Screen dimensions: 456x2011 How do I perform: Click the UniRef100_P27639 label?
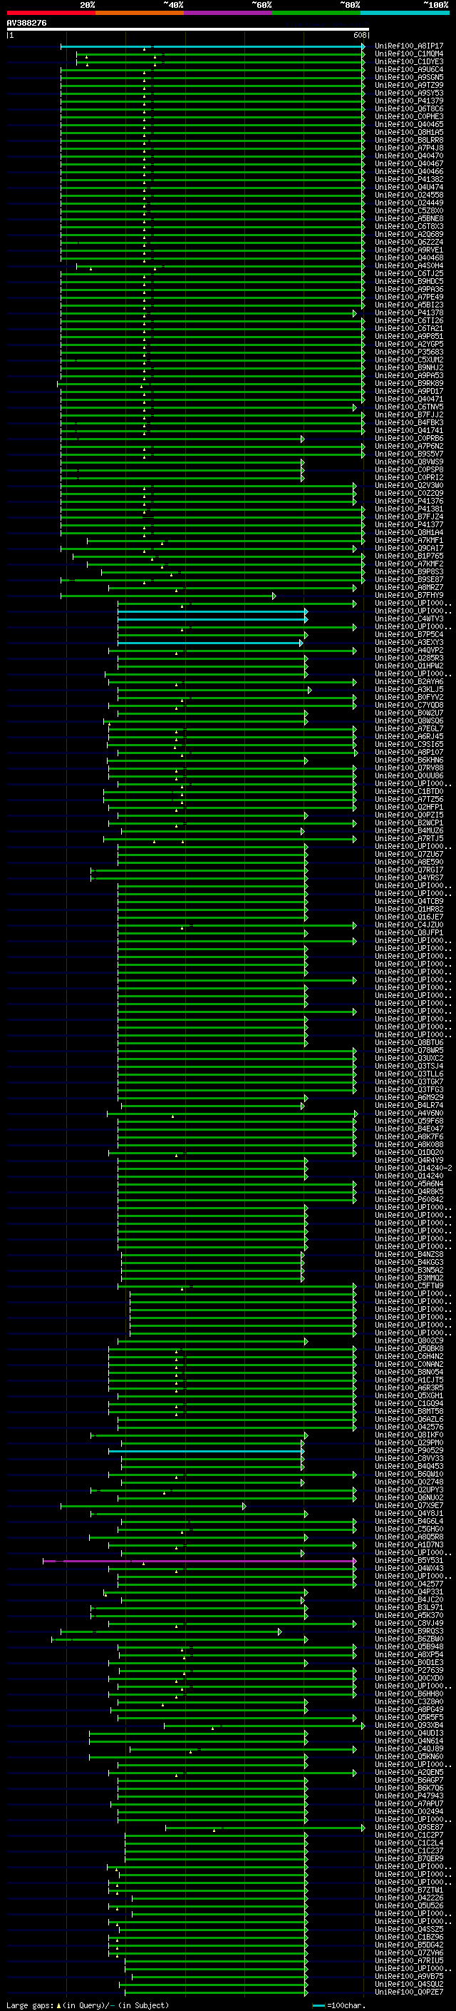tap(408, 1670)
